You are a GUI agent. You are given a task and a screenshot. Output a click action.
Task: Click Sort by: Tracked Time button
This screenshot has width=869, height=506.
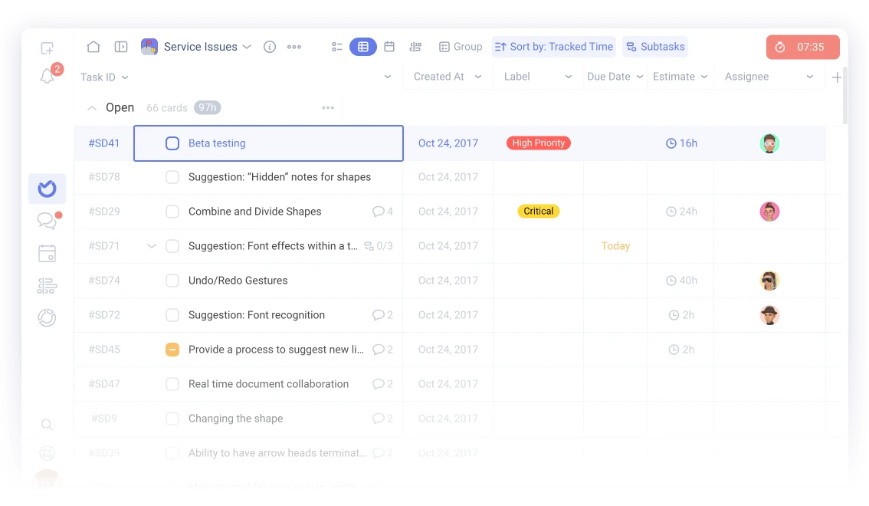[554, 47]
